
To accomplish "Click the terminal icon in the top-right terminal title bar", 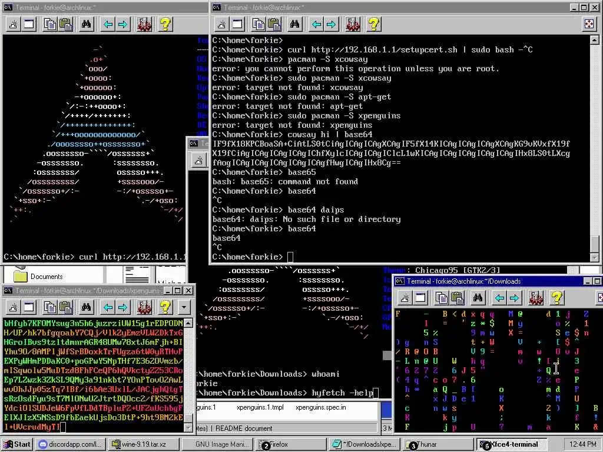I will click(217, 7).
